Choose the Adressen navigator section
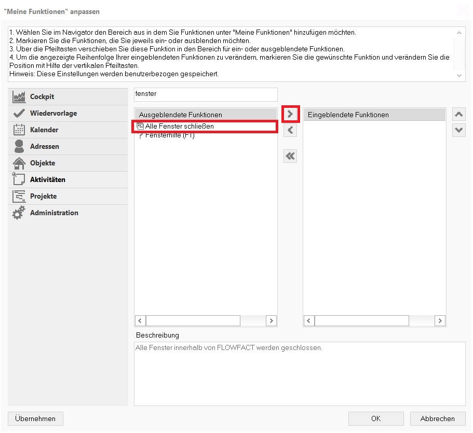 click(x=44, y=147)
